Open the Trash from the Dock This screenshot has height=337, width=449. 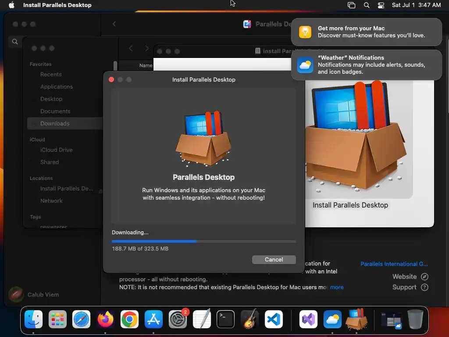click(x=415, y=319)
